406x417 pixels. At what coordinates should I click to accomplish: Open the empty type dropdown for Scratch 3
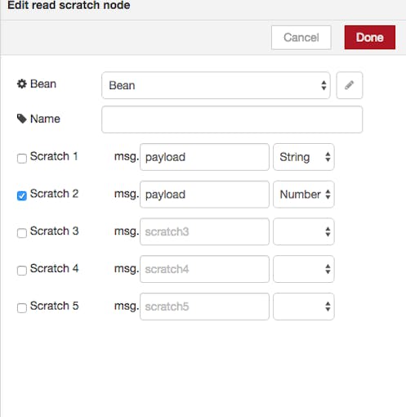tap(304, 231)
